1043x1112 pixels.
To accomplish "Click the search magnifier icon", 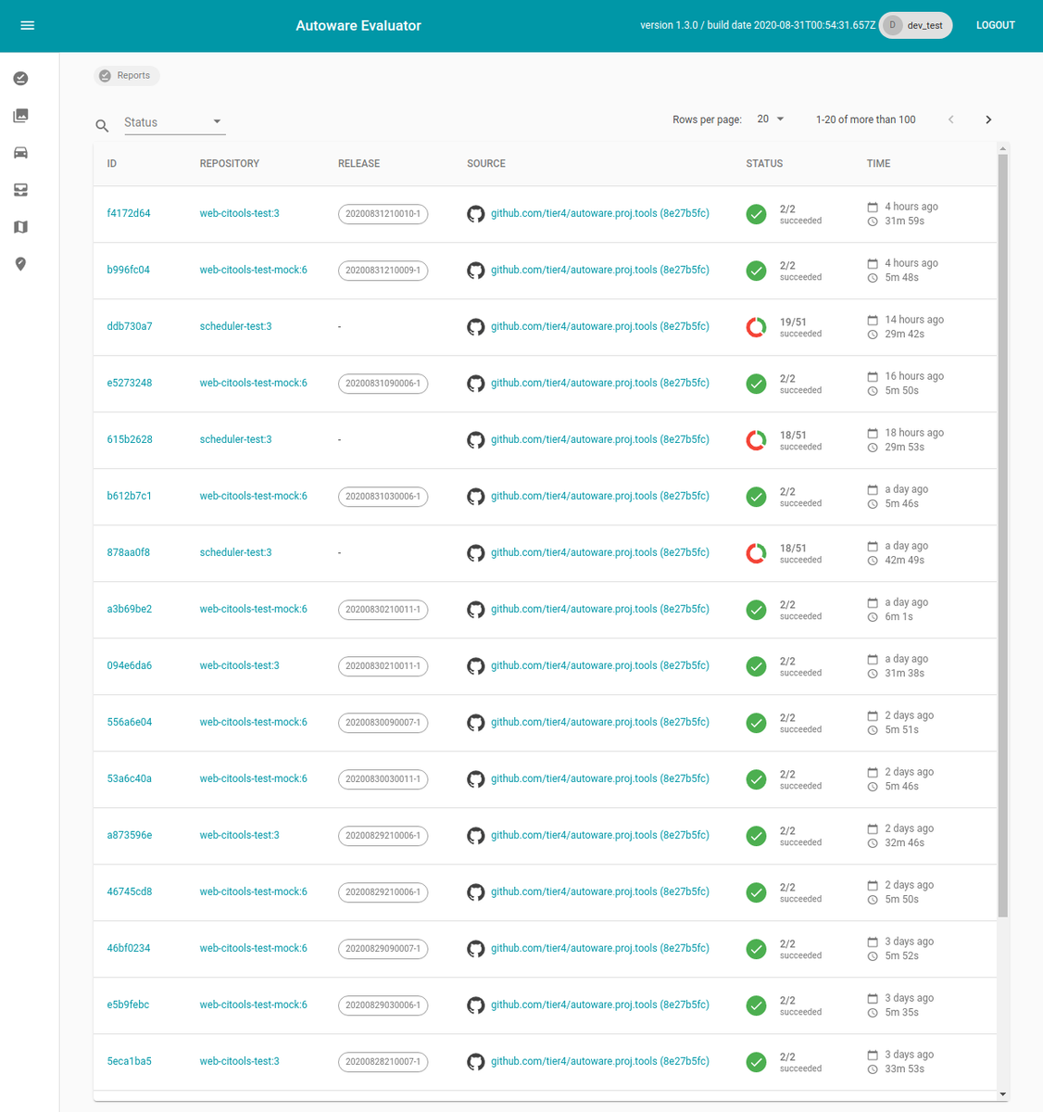I will [x=102, y=125].
